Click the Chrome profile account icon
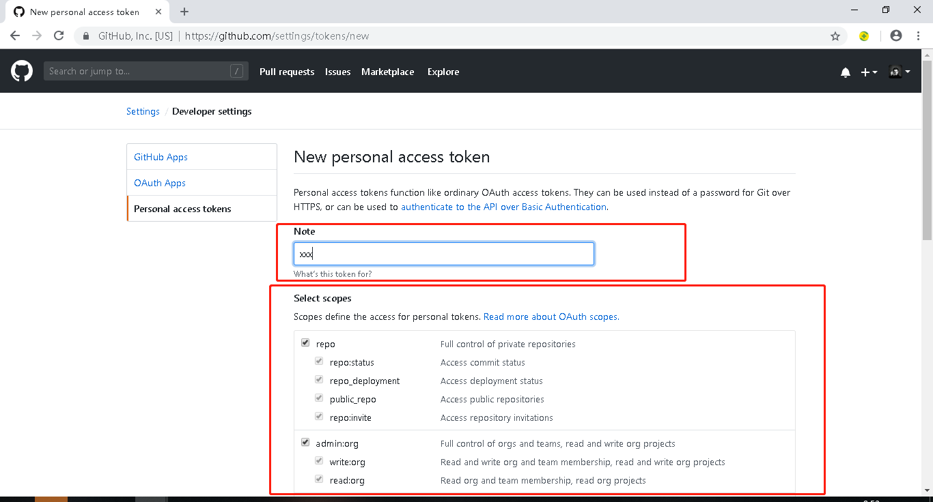 [896, 36]
